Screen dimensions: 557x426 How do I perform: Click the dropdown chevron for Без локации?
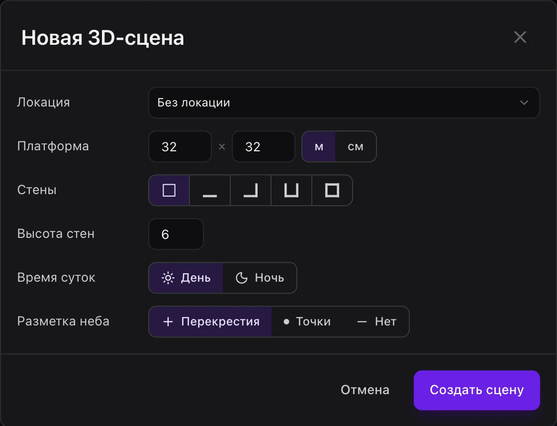pos(524,103)
